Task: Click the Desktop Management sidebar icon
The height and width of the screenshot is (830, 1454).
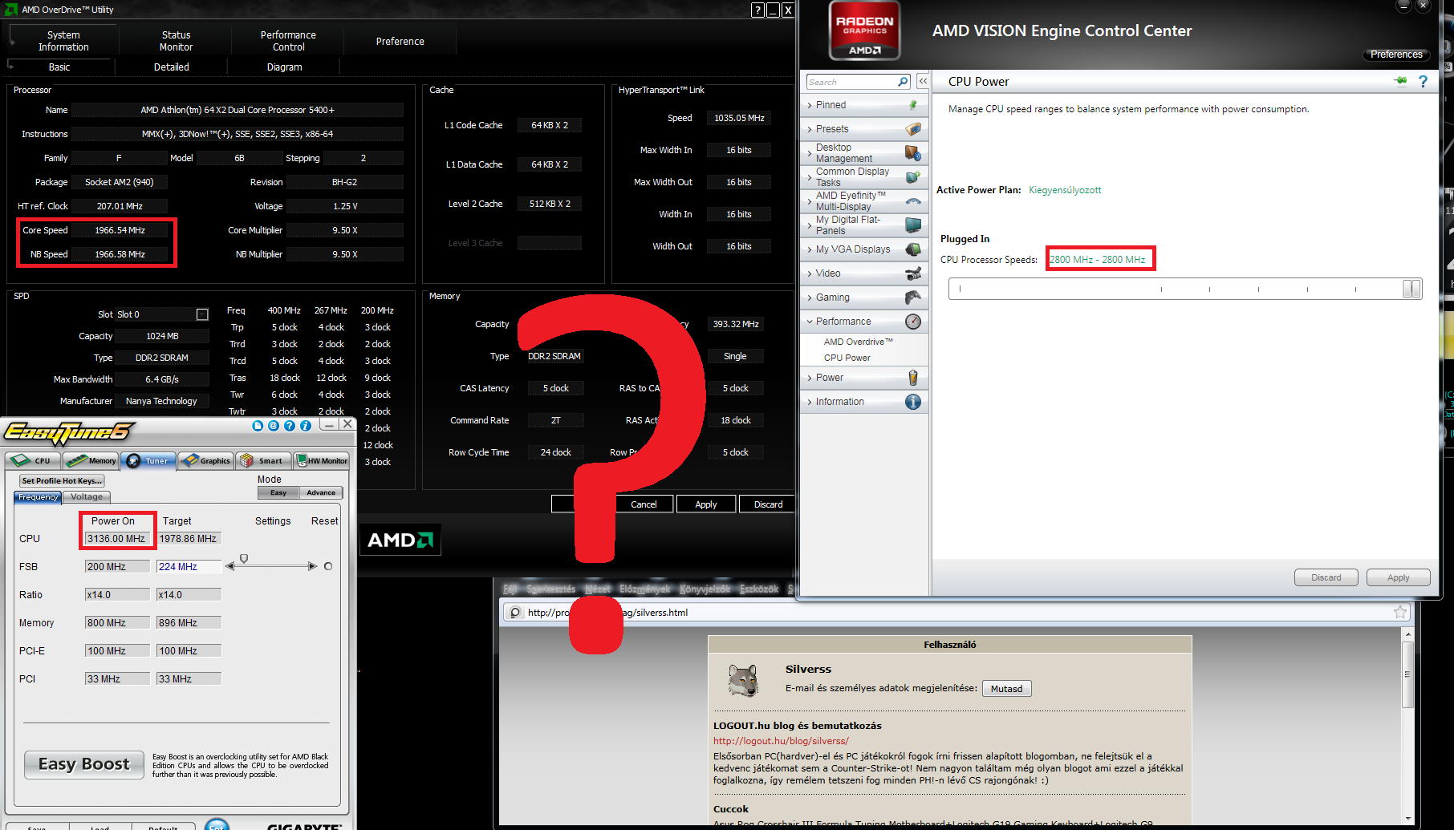Action: pos(913,153)
